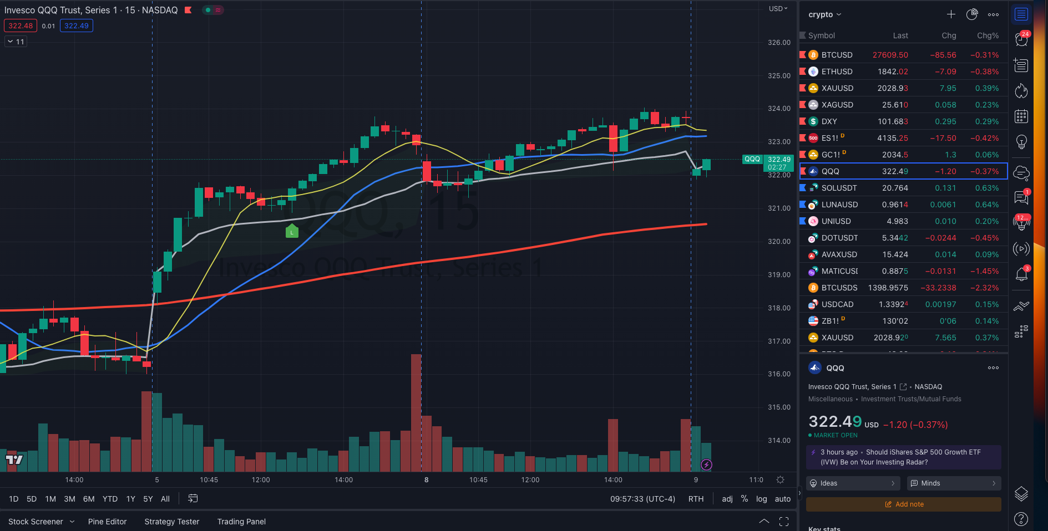Open advanced view pie icon in watchlist header

pos(972,14)
